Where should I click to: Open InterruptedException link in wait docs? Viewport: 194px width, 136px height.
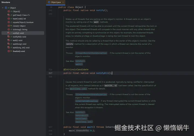[x=87, y=101]
